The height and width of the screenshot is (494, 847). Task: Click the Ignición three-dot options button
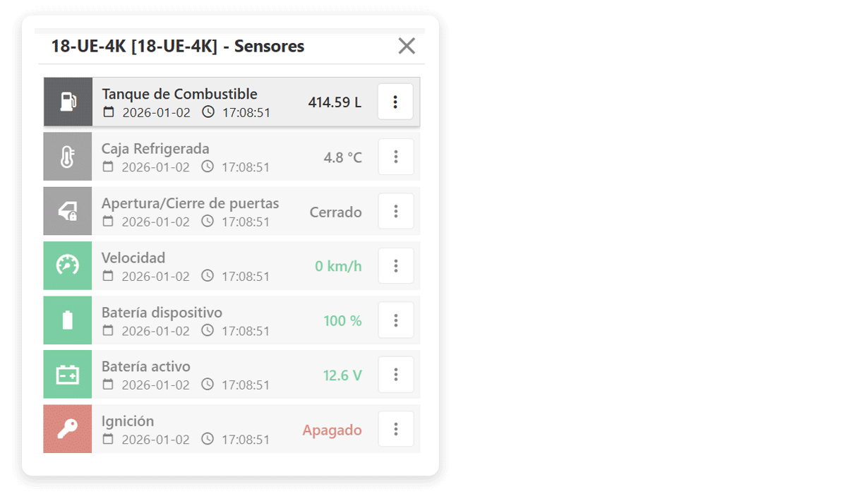pyautogui.click(x=396, y=429)
